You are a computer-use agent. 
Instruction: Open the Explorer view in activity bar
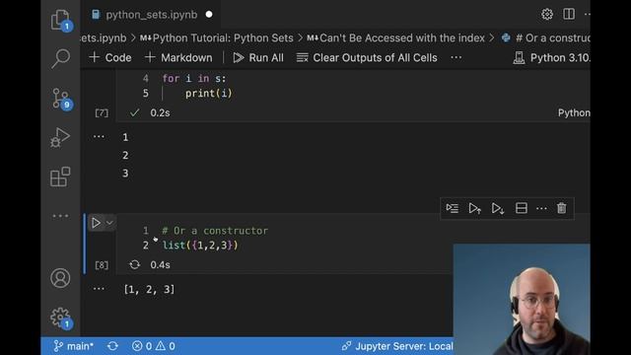[60, 20]
